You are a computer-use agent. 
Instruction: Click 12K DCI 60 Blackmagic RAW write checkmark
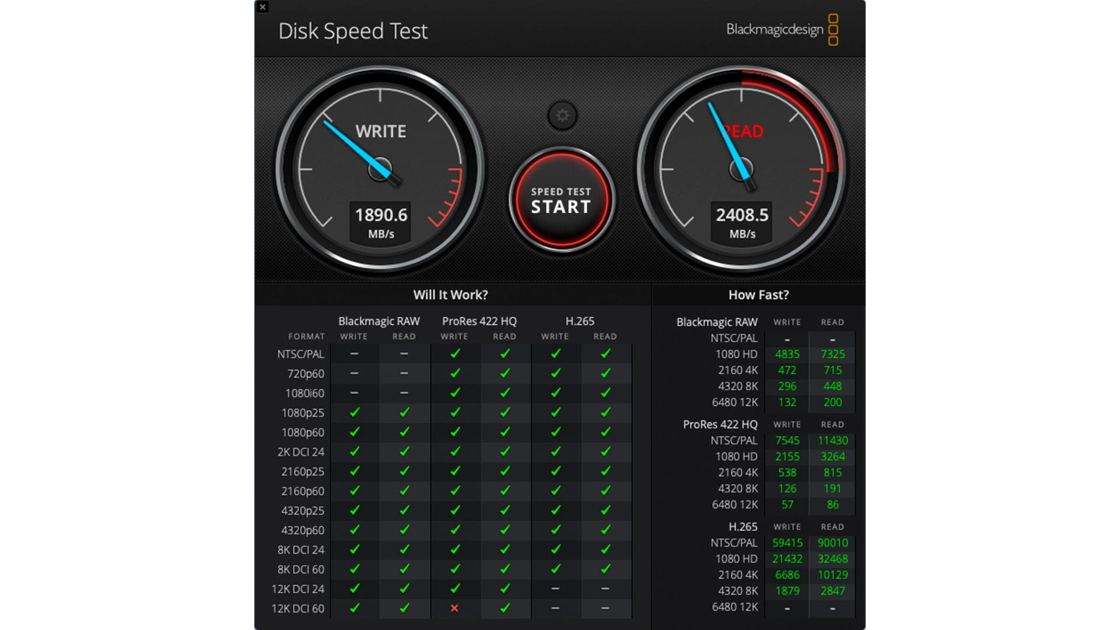(354, 608)
